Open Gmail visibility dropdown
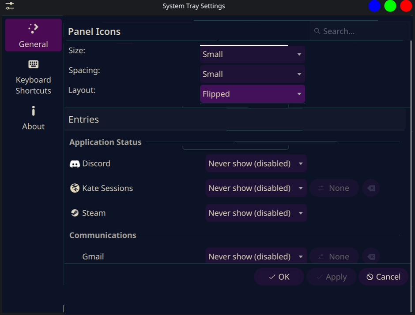This screenshot has height=315, width=415. (x=256, y=256)
